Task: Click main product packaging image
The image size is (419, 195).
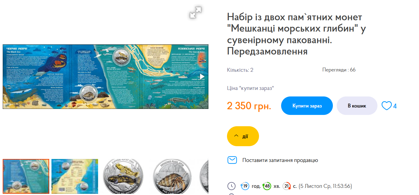Action: 106,77
